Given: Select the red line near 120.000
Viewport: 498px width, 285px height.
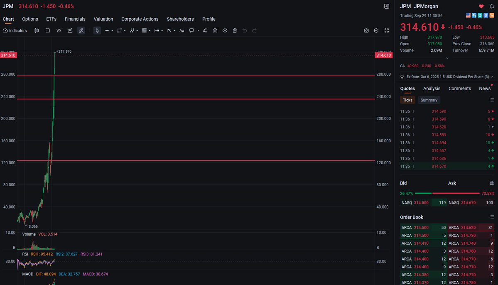Looking at the screenshot, I should point(196,160).
